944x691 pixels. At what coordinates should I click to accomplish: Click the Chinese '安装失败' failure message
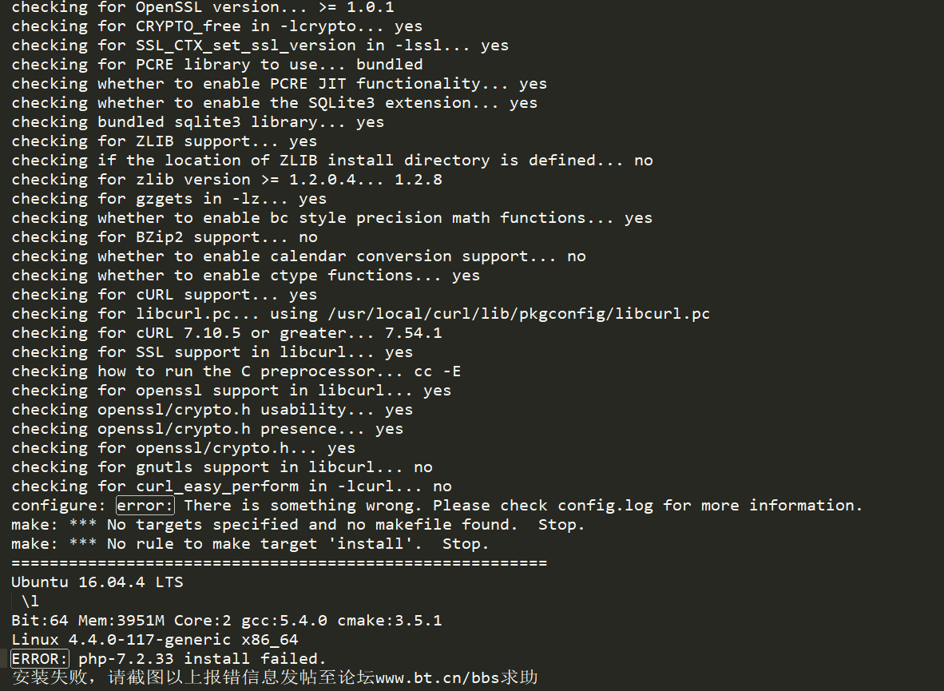coord(50,677)
